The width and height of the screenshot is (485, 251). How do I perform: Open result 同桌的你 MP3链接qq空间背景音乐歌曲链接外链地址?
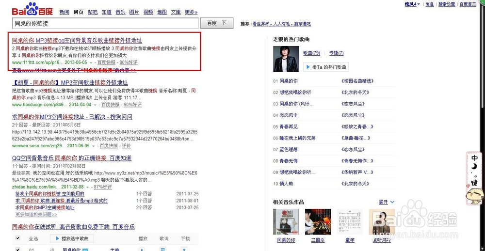(x=77, y=41)
